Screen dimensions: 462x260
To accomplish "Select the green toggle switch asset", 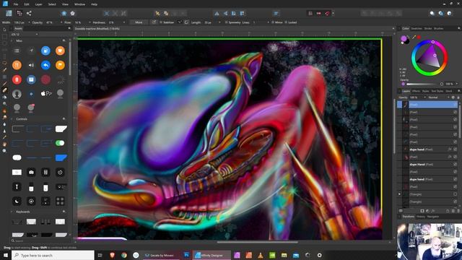I will [60, 143].
